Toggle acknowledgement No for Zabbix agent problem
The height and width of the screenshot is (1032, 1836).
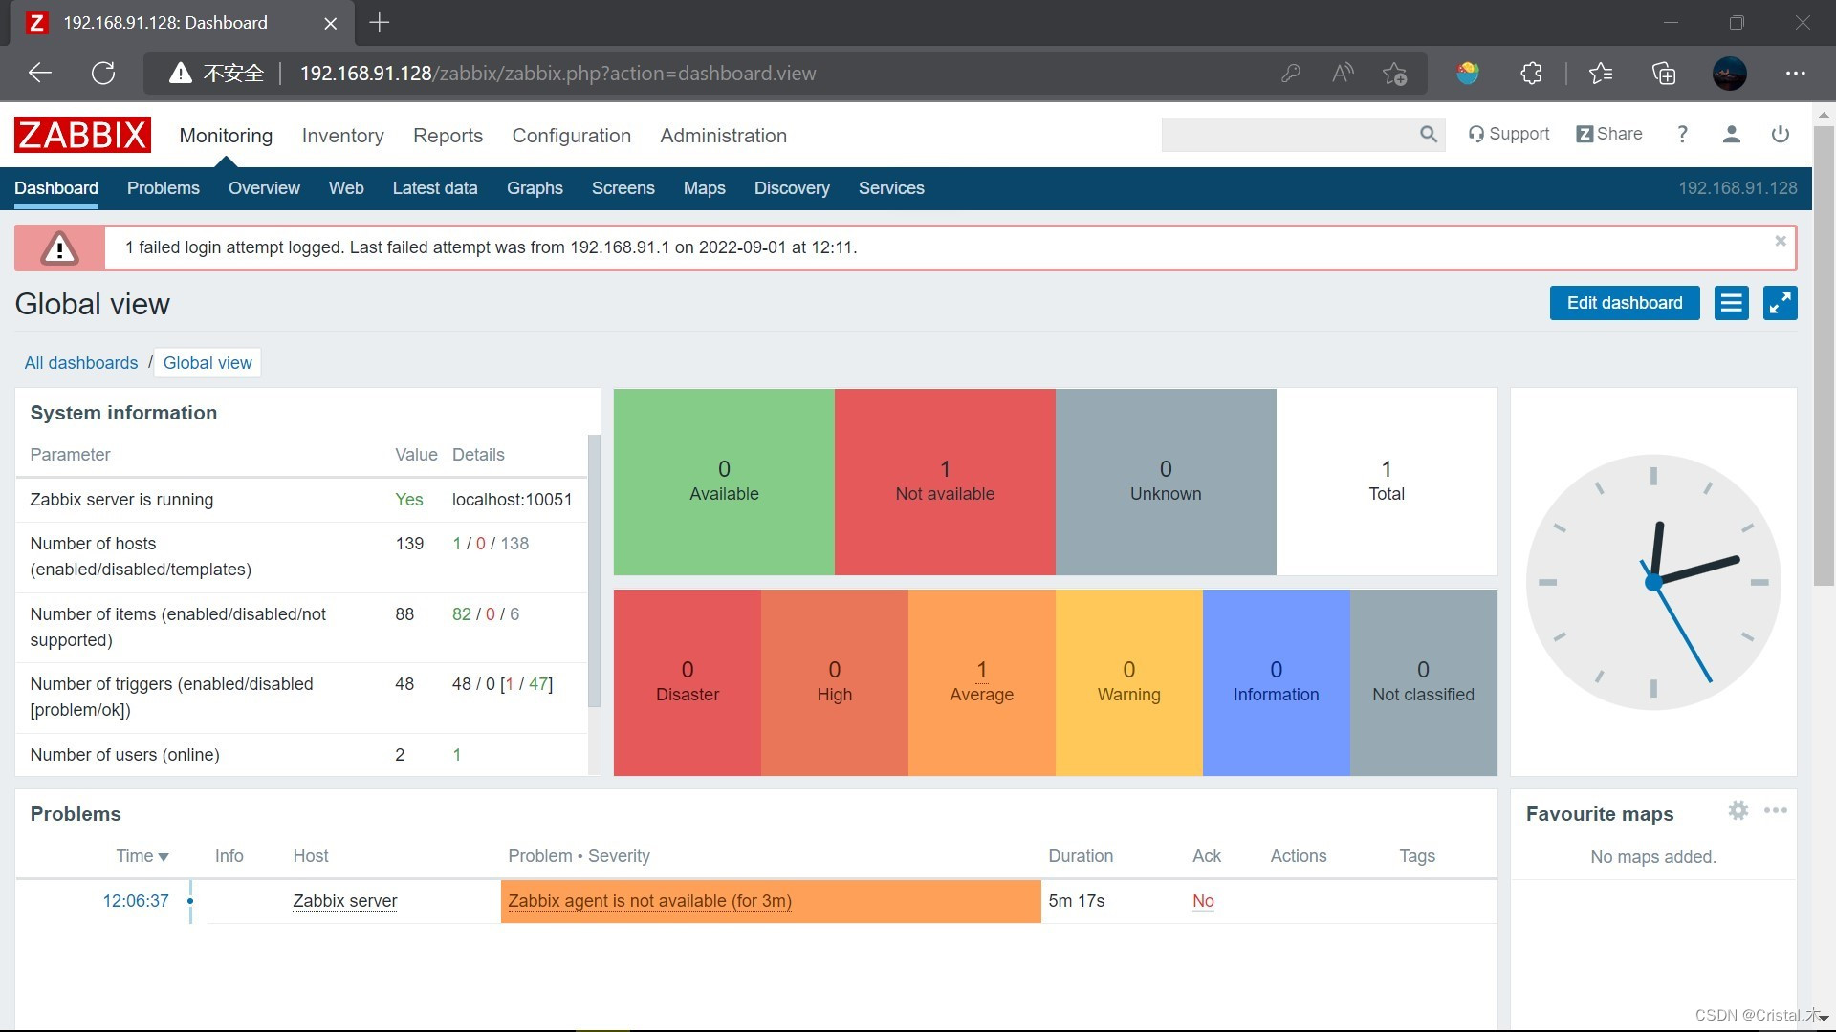1203,901
